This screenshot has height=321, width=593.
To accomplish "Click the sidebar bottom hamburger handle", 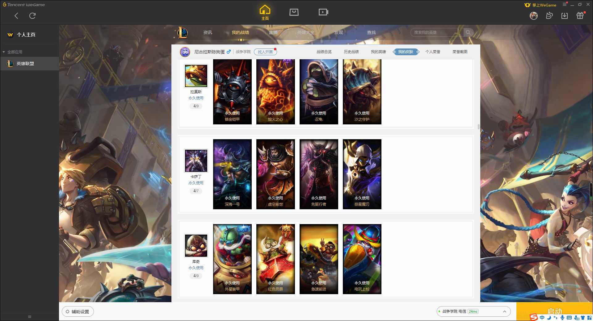I will click(x=30, y=317).
